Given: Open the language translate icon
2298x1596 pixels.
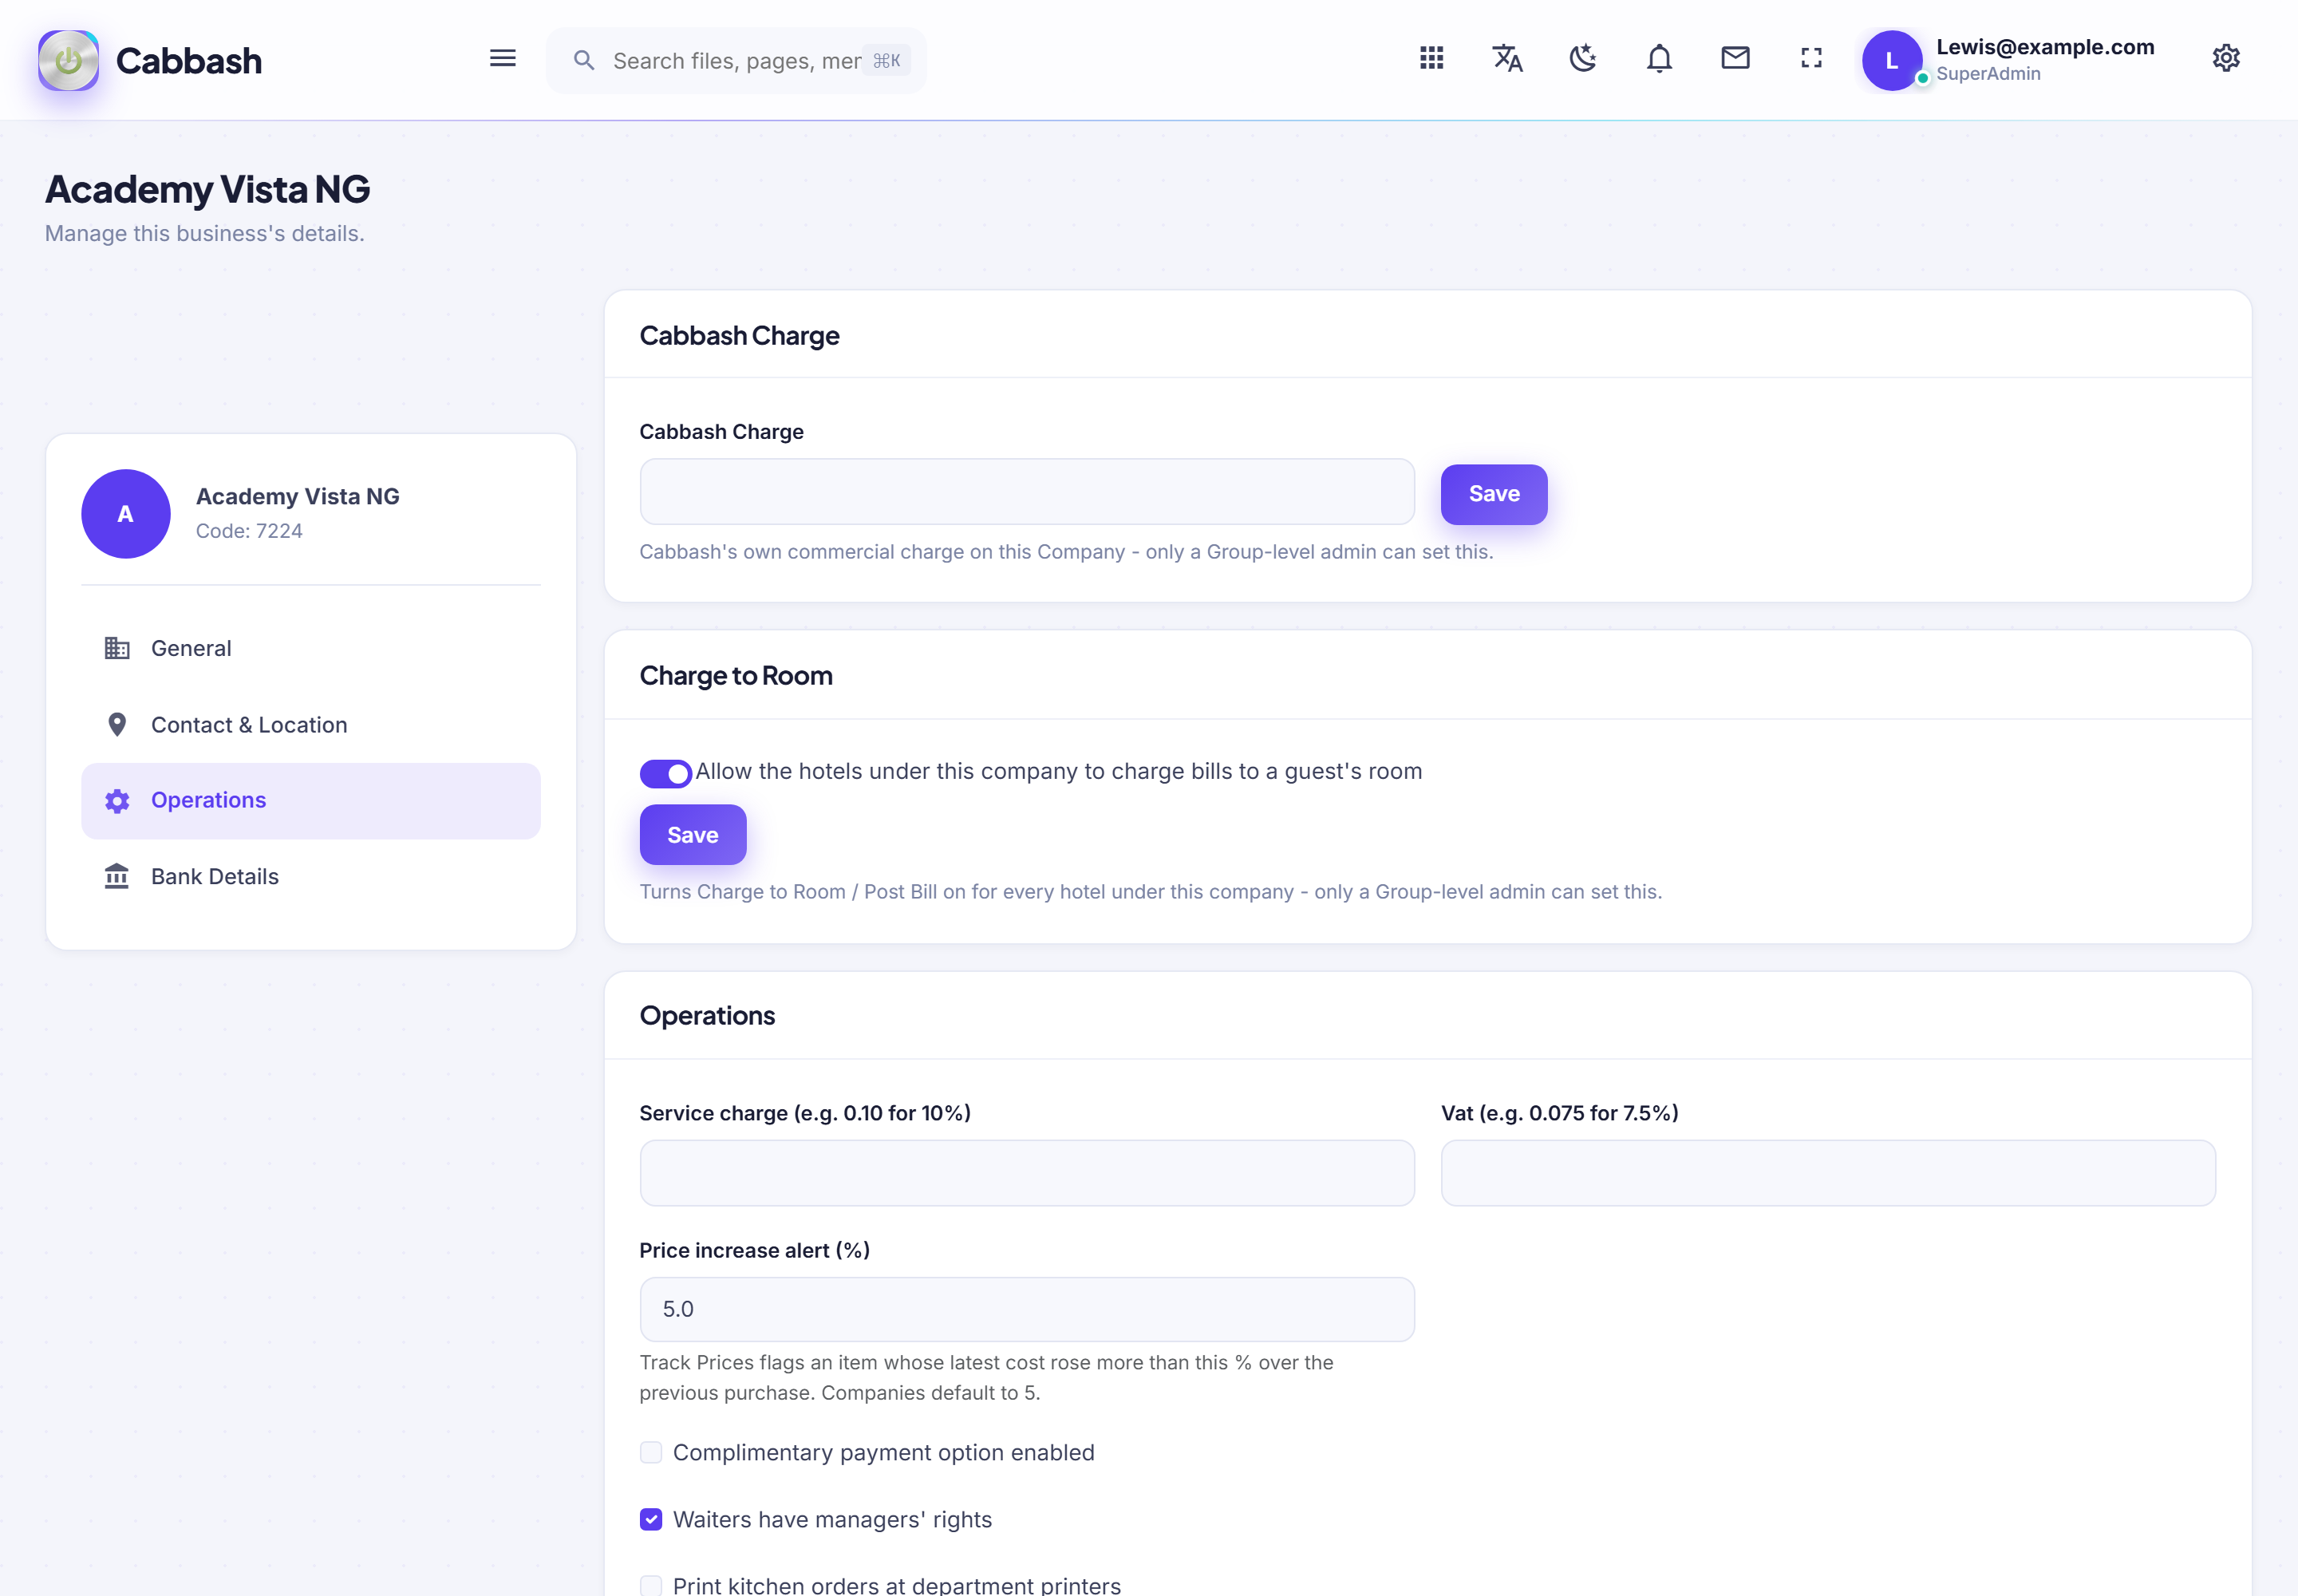Looking at the screenshot, I should (x=1507, y=59).
